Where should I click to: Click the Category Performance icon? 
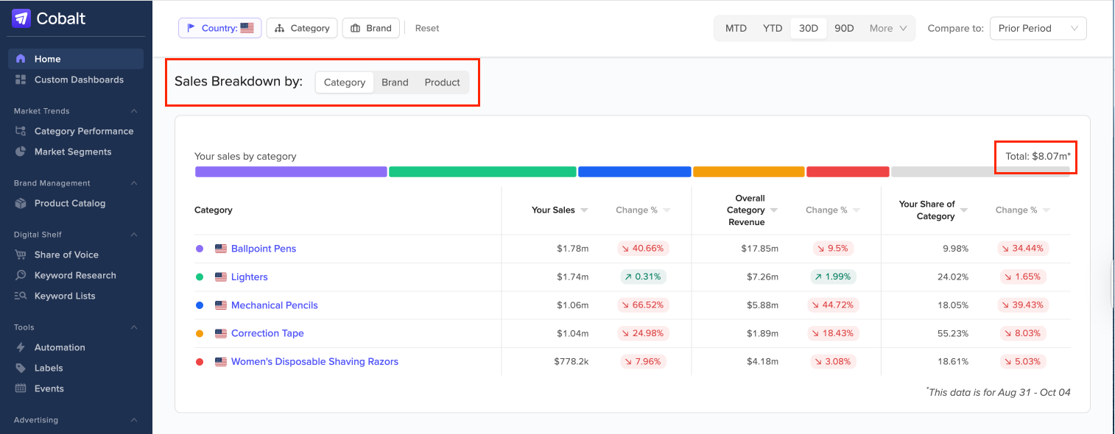21,131
